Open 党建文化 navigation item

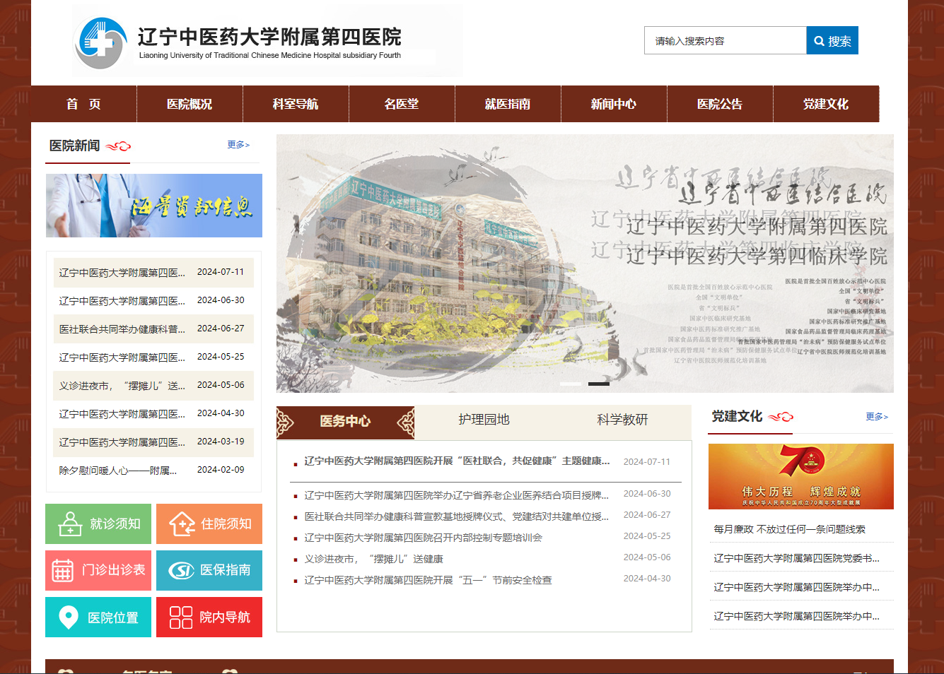[x=827, y=104]
